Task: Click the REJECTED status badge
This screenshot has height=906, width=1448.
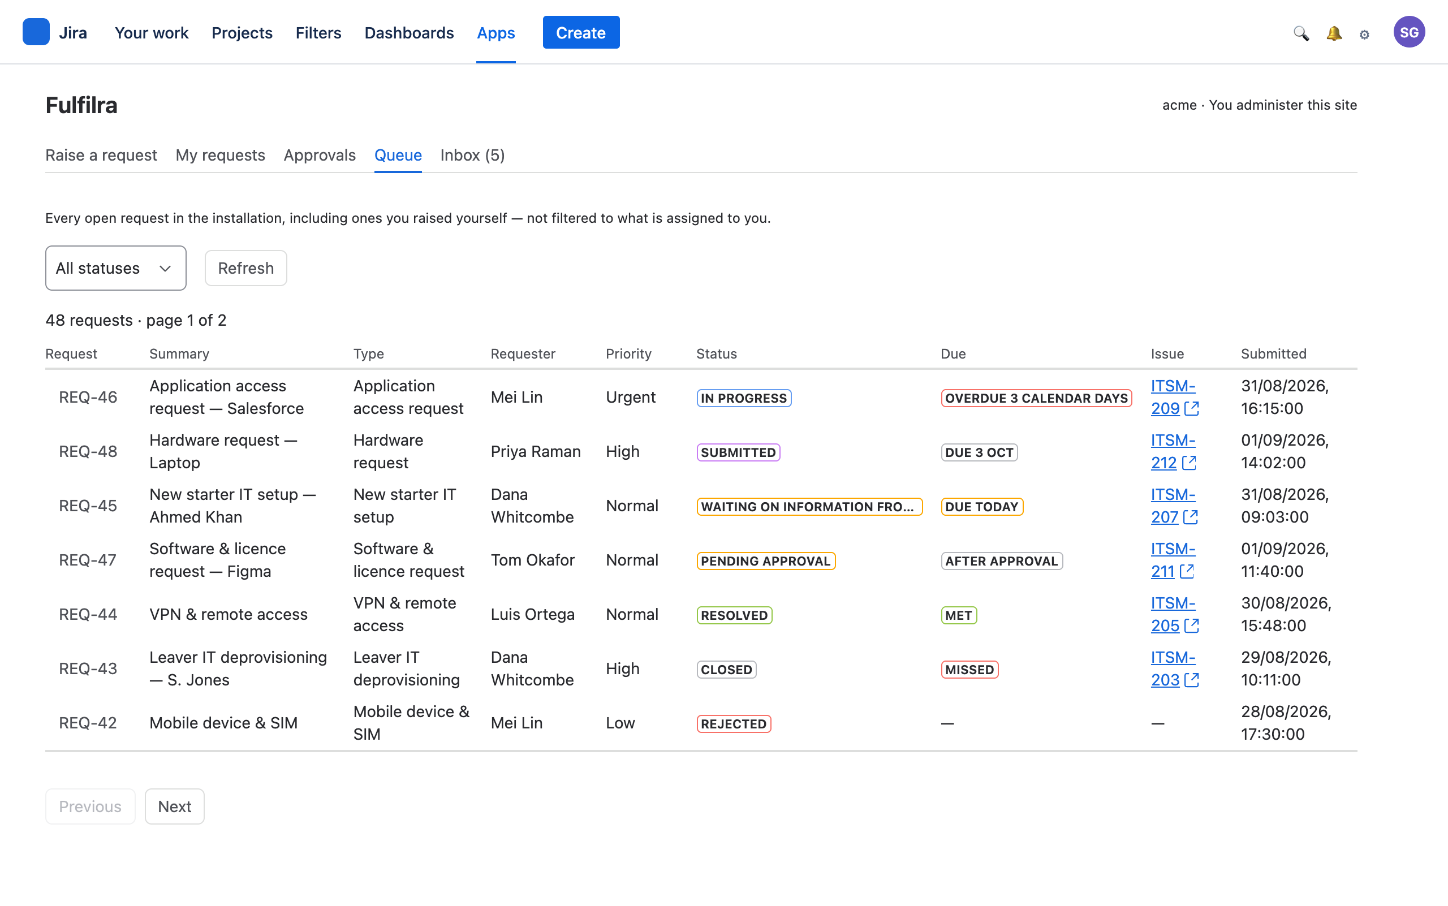Action: 734,724
